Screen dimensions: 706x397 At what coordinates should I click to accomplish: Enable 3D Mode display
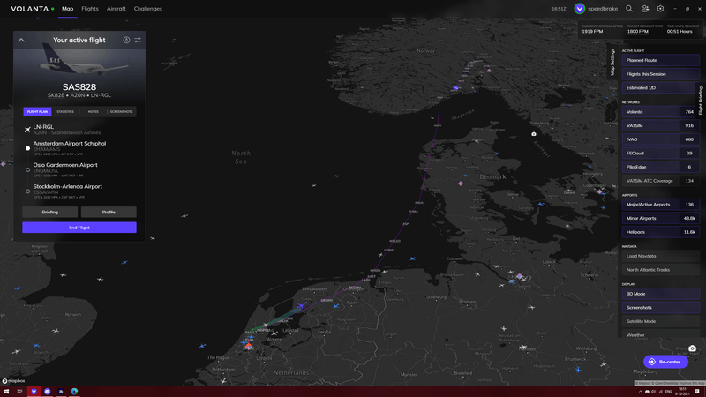660,294
